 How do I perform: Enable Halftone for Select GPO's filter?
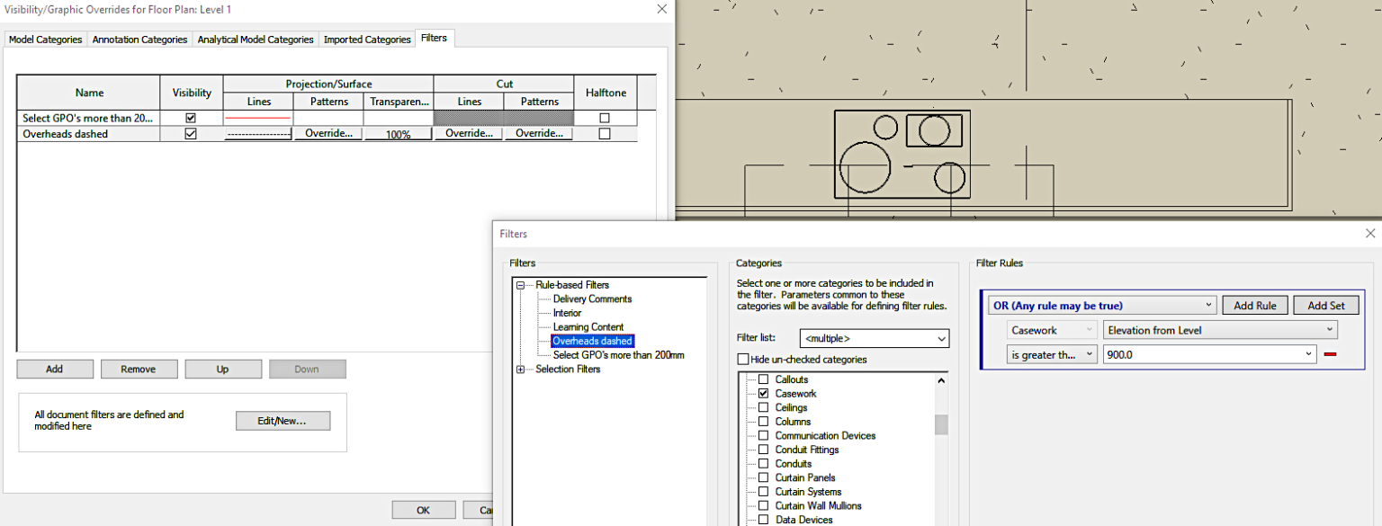pyautogui.click(x=606, y=117)
